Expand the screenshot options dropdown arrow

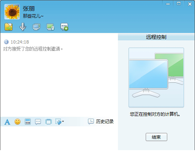coord(63,121)
